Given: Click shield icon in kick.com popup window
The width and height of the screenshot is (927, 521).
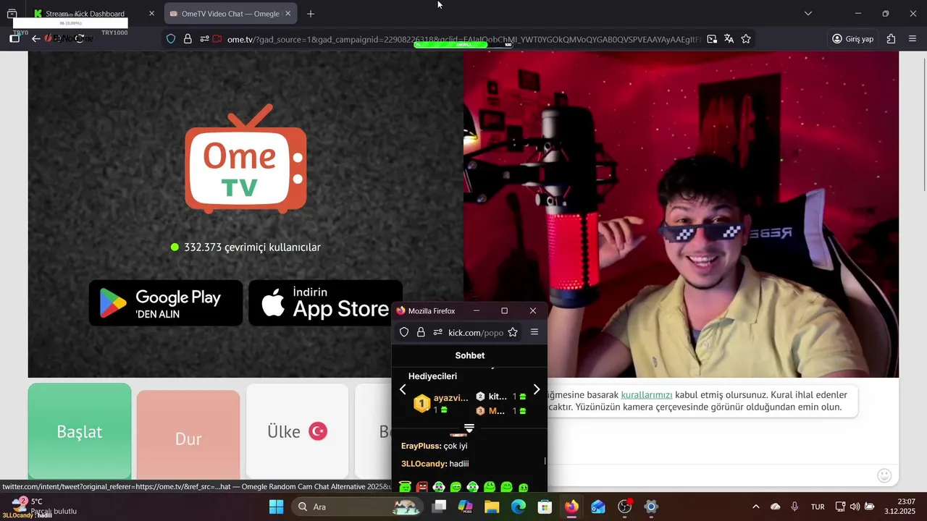Looking at the screenshot, I should point(404,332).
